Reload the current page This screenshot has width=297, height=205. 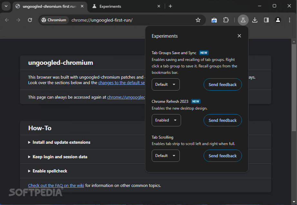[x=30, y=20]
